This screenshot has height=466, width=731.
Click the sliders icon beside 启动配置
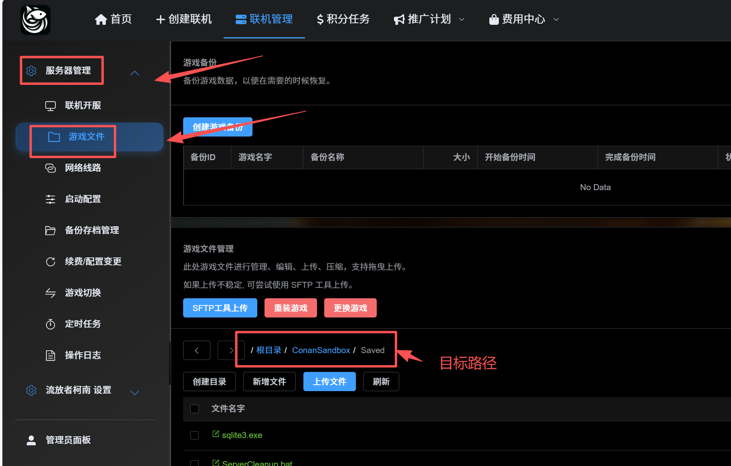(x=50, y=199)
